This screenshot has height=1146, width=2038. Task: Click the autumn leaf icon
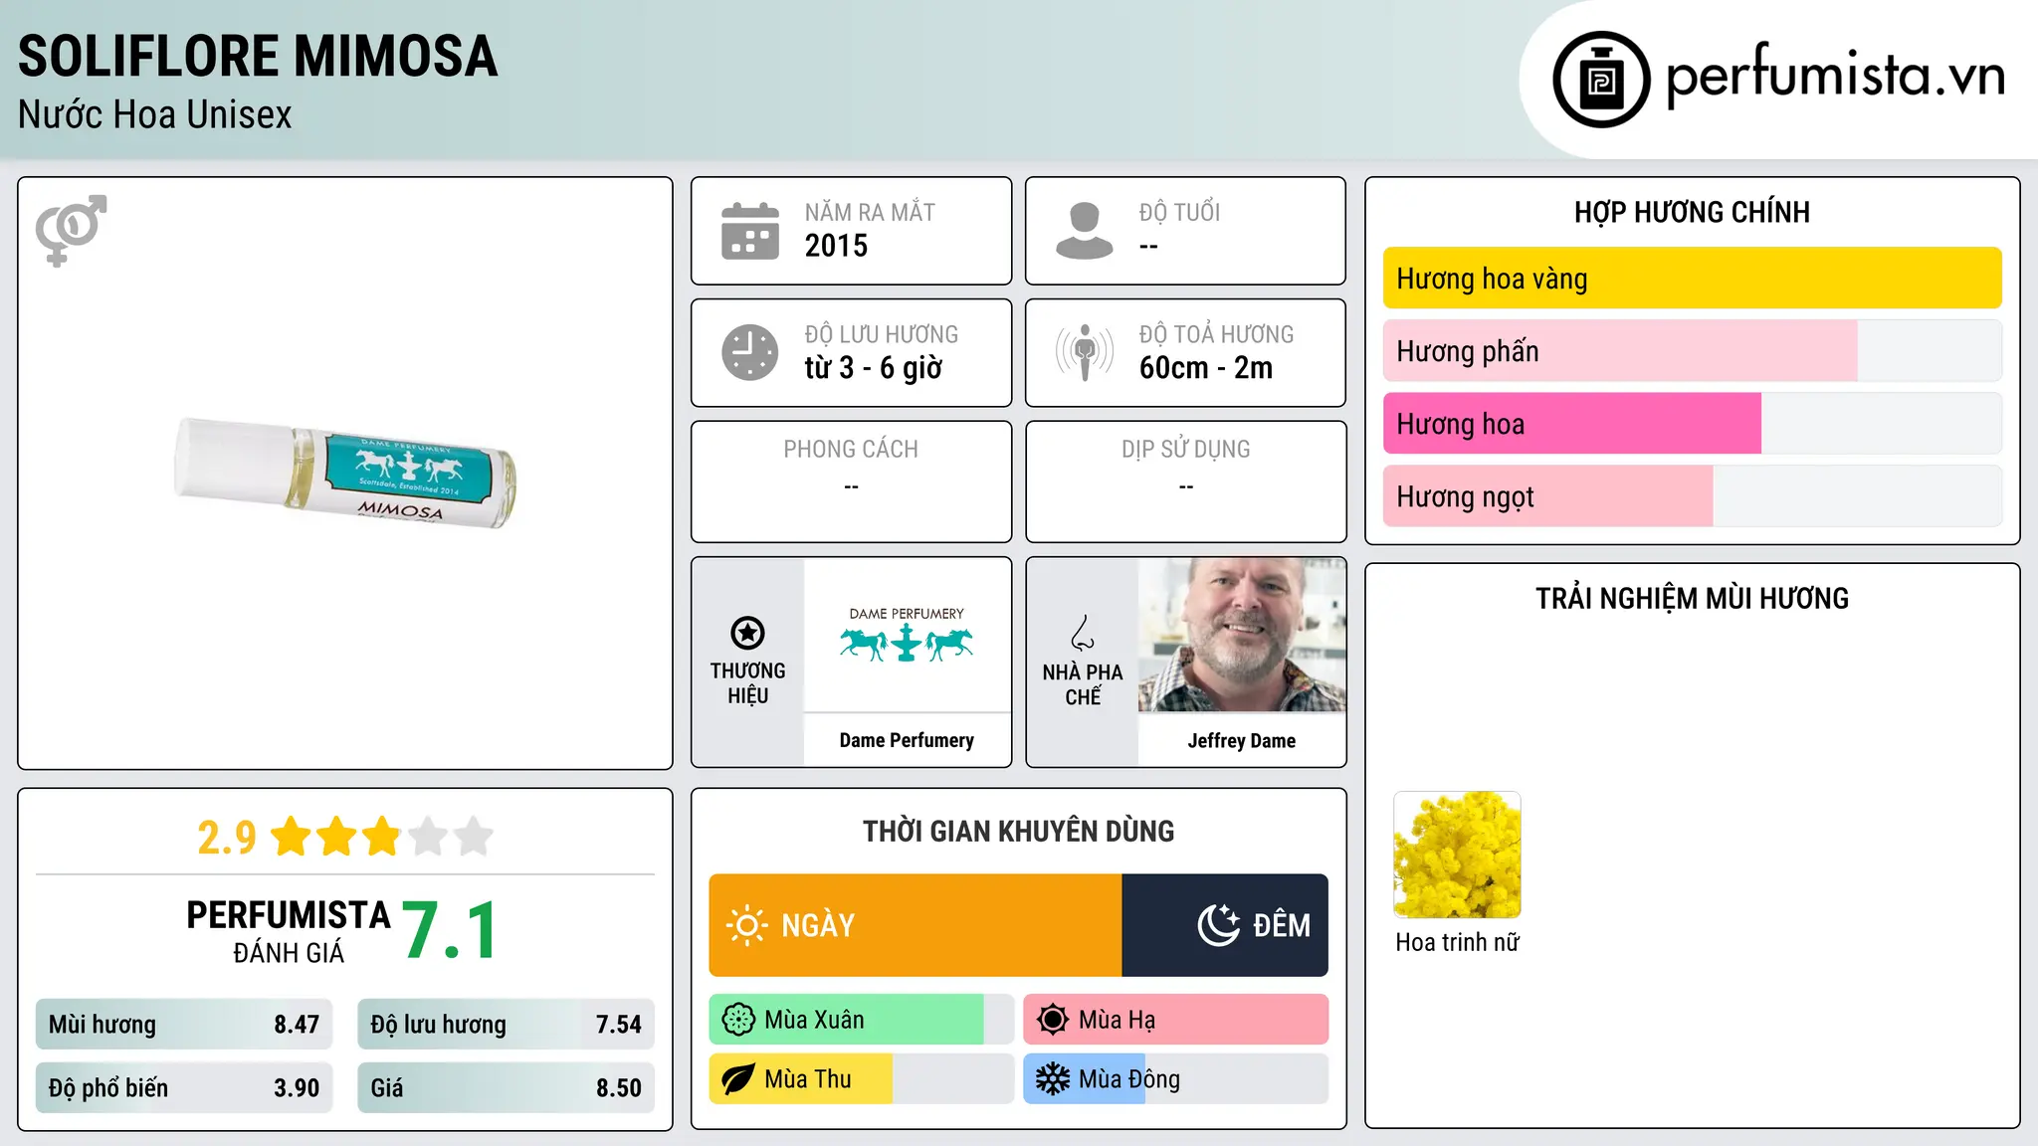738,1079
